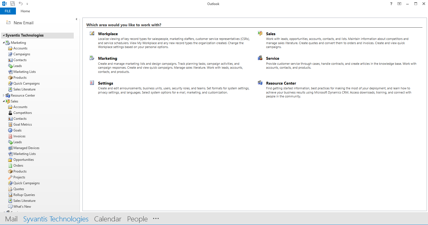Click the New Email envelope icon
The width and height of the screenshot is (428, 225).
[x=8, y=23]
